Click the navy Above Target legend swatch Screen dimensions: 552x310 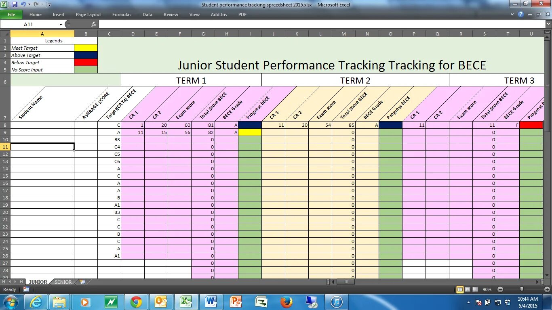pyautogui.click(x=86, y=55)
